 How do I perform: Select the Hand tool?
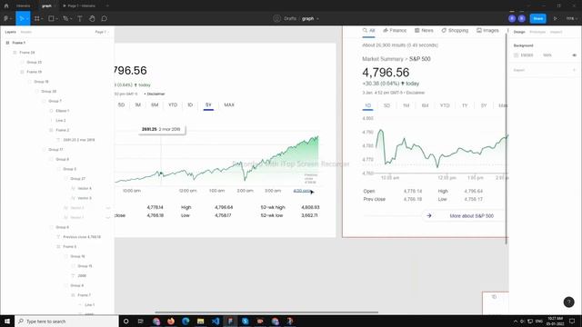click(x=92, y=18)
